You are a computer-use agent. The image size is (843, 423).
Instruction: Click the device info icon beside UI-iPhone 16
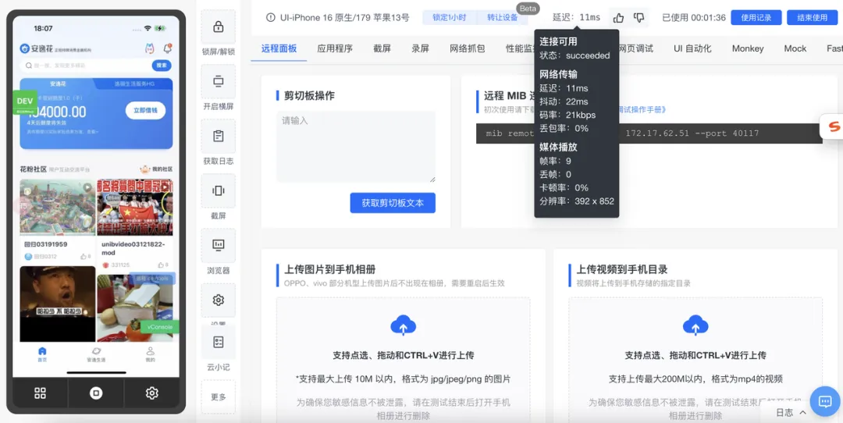coord(270,18)
